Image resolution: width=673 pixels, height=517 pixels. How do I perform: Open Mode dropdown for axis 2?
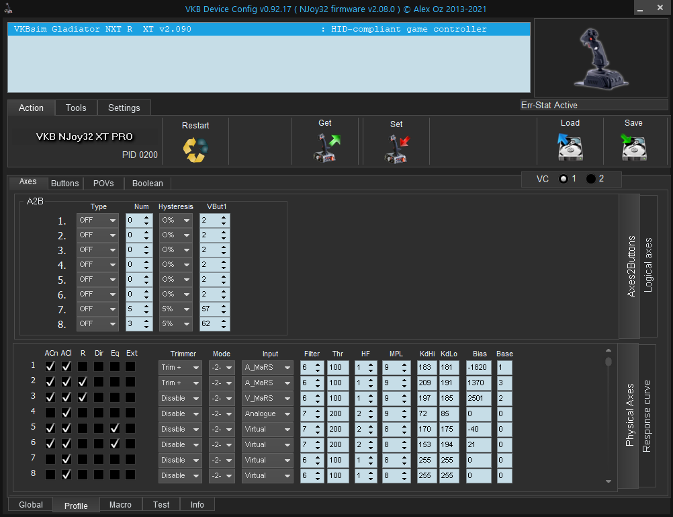coord(222,383)
